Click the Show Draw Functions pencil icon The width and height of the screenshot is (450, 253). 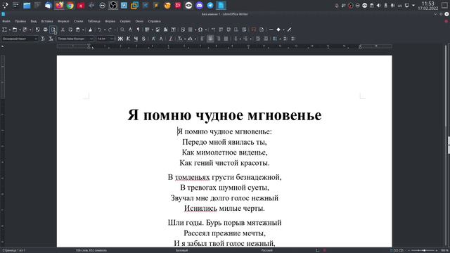tap(289, 30)
